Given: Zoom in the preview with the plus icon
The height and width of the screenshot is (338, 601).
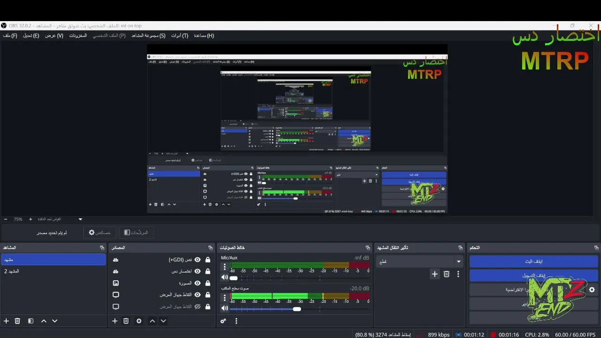Looking at the screenshot, I should [31, 219].
